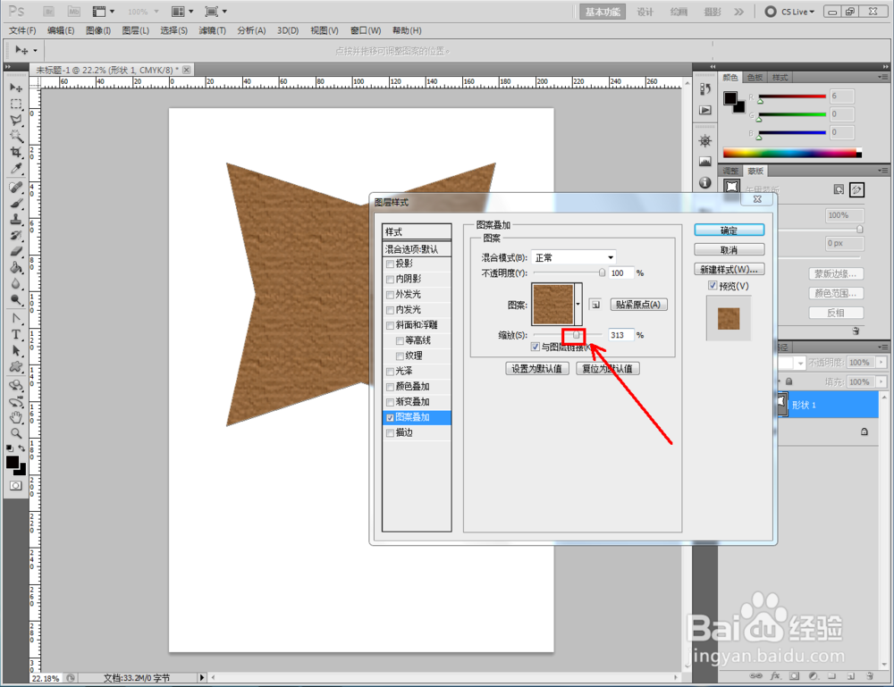The image size is (894, 687).
Task: Enable the 斜面和浮雕 checkbox
Action: 390,325
